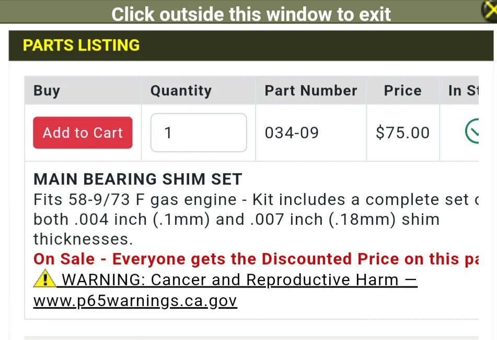Select the Part Number column header

coord(311,90)
